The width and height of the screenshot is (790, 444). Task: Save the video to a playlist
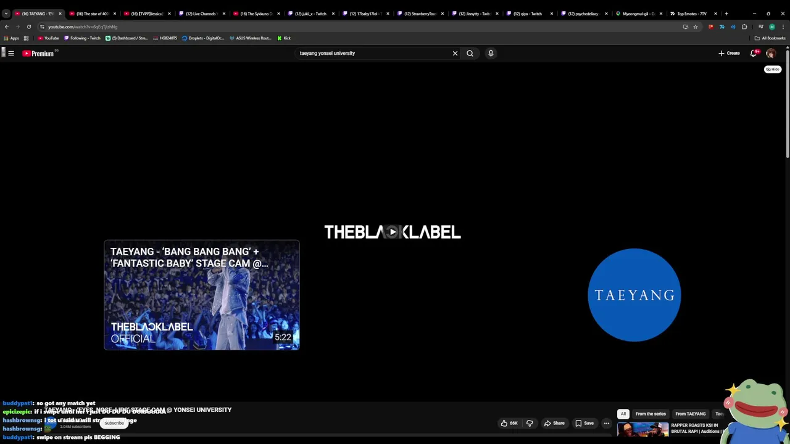[x=584, y=423]
